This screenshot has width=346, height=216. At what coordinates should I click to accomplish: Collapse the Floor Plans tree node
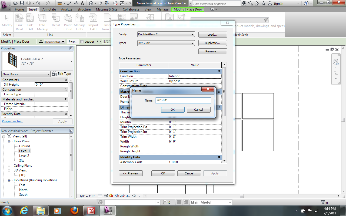[9, 141]
